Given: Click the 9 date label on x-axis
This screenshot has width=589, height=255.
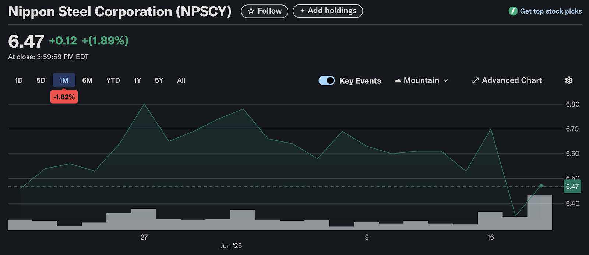Looking at the screenshot, I should 367,237.
